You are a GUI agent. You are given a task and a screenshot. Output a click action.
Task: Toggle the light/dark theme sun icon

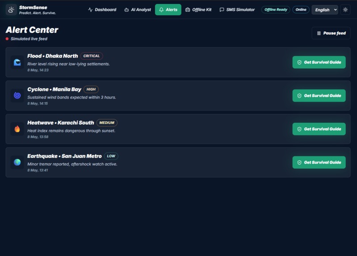pyautogui.click(x=345, y=9)
